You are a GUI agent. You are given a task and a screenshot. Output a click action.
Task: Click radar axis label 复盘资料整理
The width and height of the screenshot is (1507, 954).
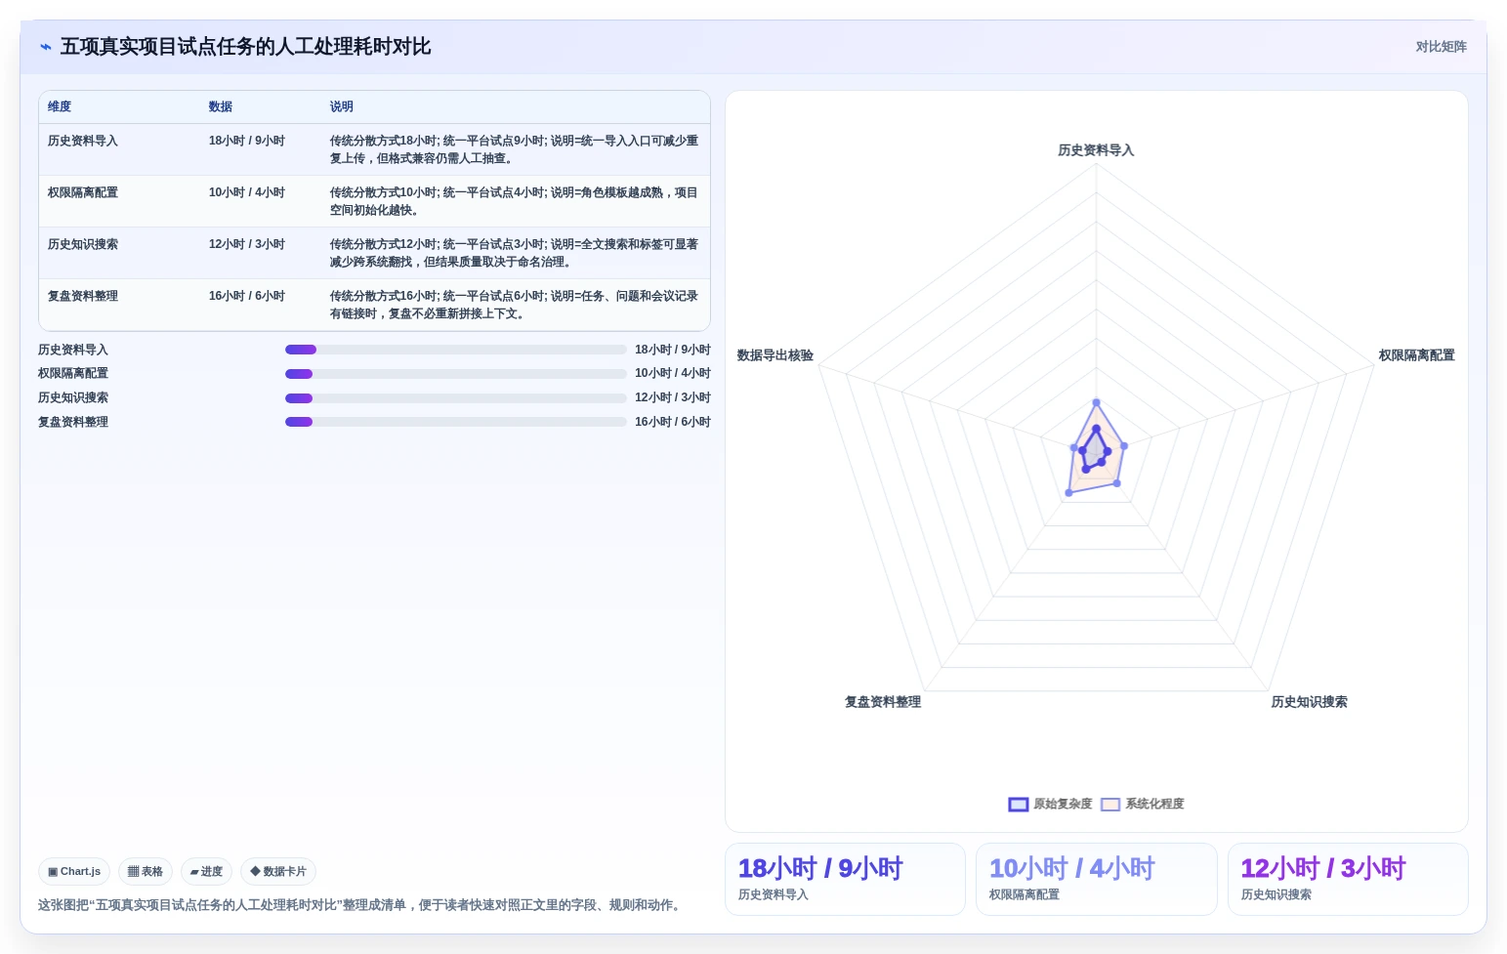coord(883,702)
